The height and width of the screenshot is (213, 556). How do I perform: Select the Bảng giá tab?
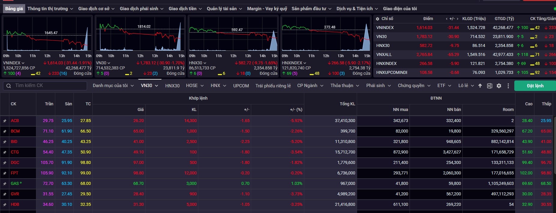tap(14, 9)
